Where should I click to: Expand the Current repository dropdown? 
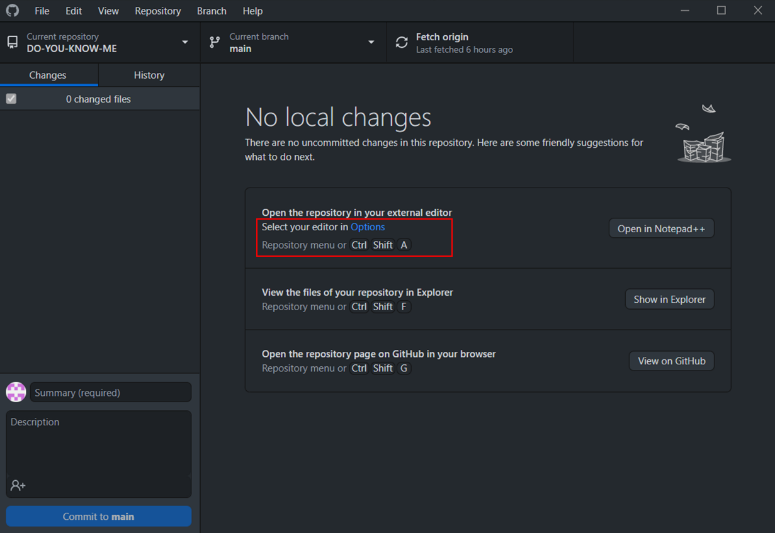point(184,42)
